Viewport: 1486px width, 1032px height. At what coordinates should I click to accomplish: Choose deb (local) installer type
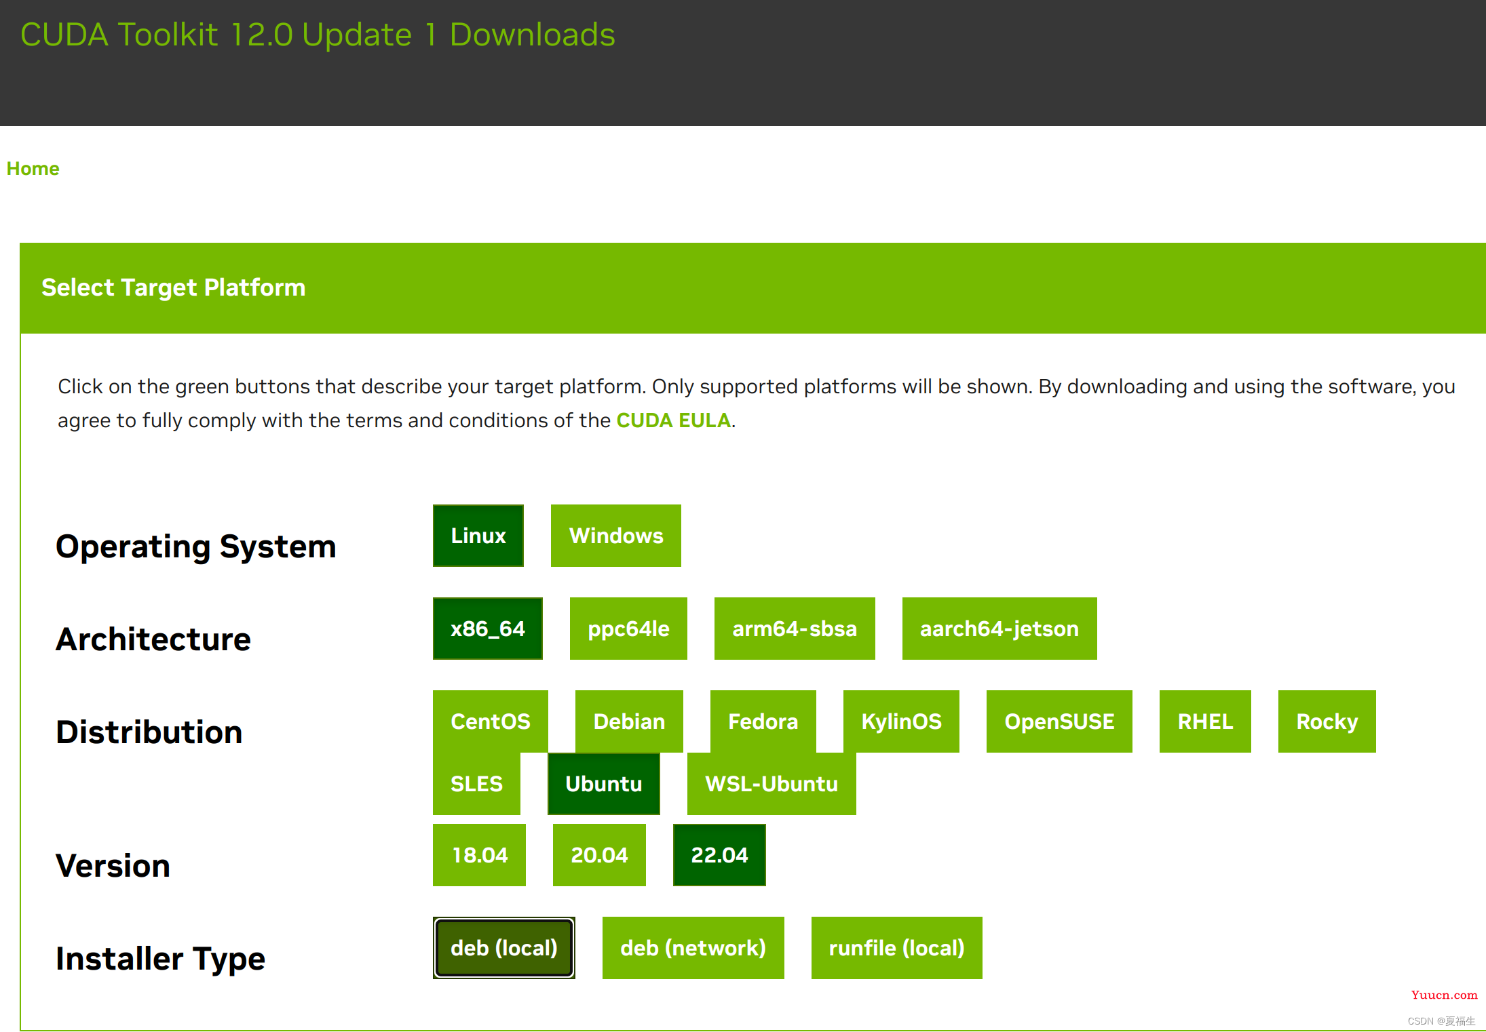(504, 948)
